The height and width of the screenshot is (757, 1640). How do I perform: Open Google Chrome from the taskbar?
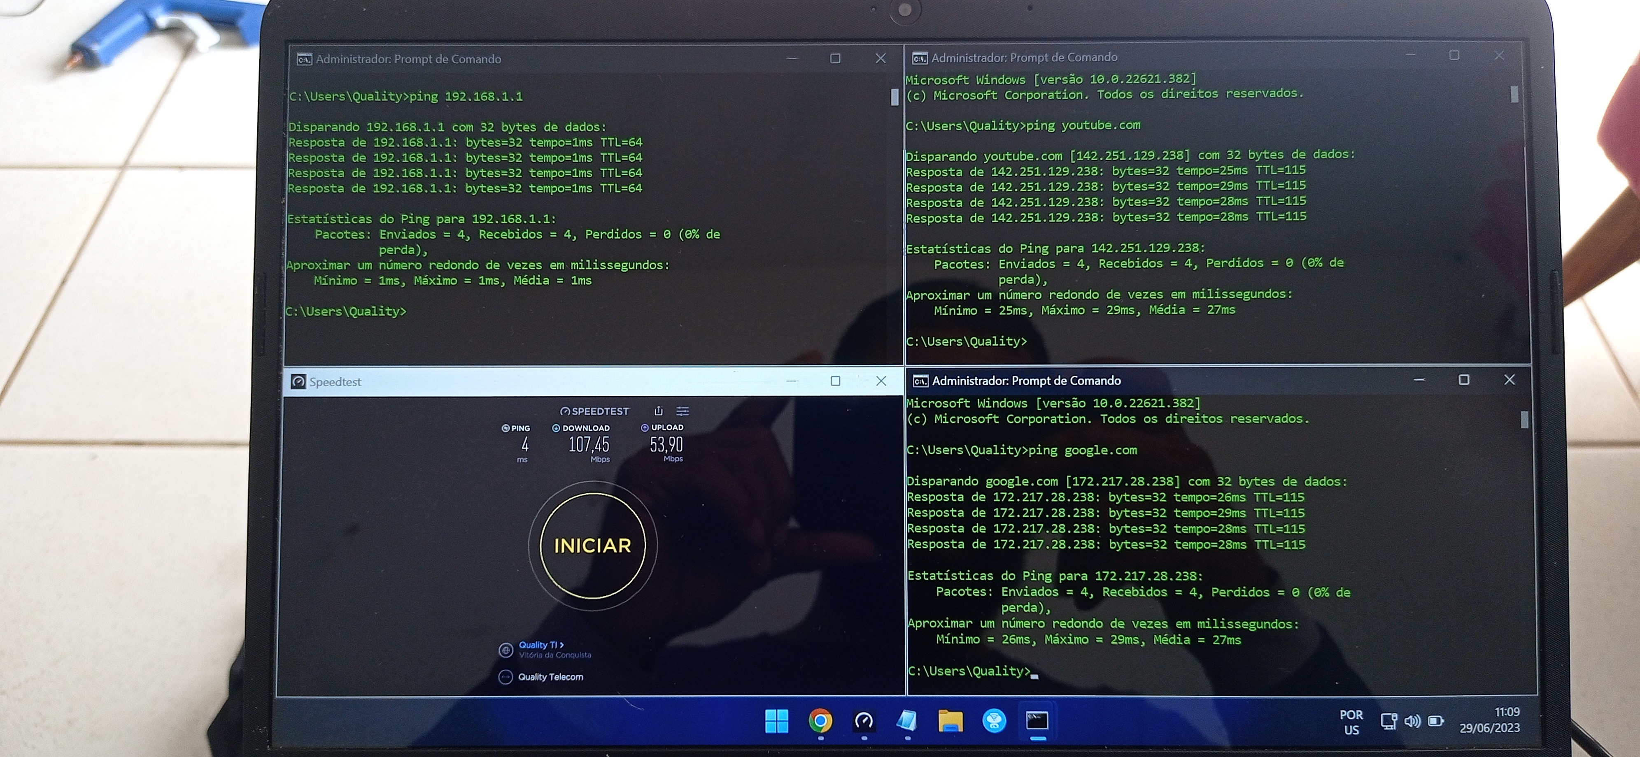coord(820,721)
